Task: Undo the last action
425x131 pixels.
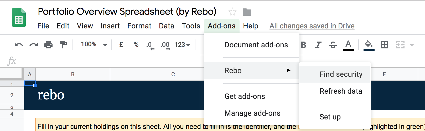Action: tap(19, 45)
